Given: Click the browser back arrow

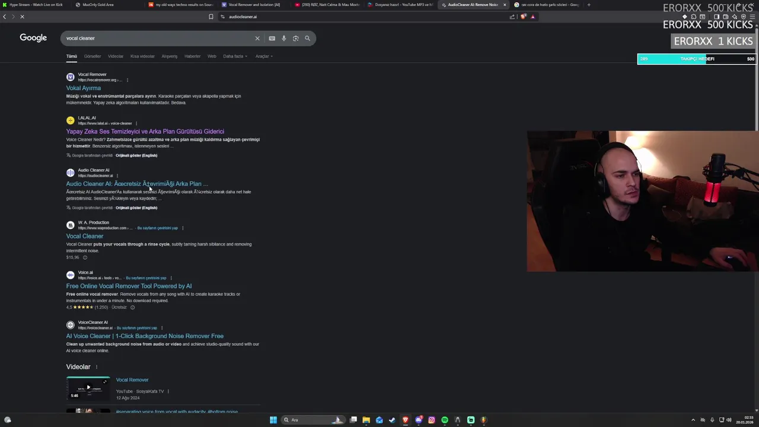Looking at the screenshot, I should coord(5,17).
